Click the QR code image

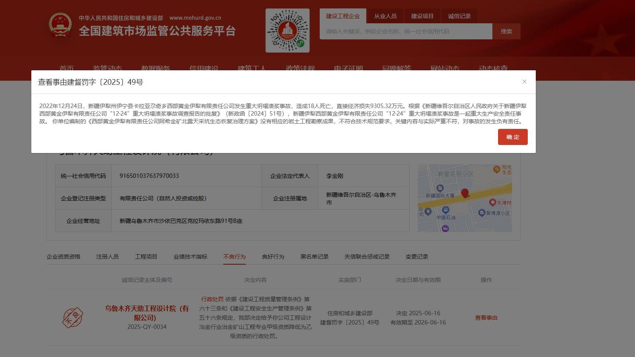pos(288,31)
